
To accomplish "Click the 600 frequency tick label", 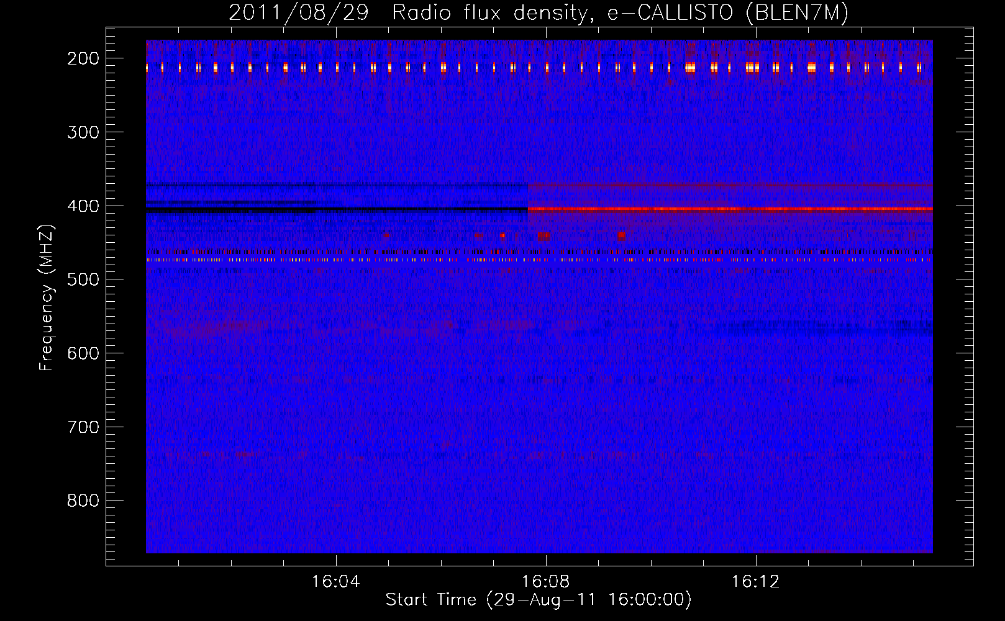I will click(x=83, y=353).
